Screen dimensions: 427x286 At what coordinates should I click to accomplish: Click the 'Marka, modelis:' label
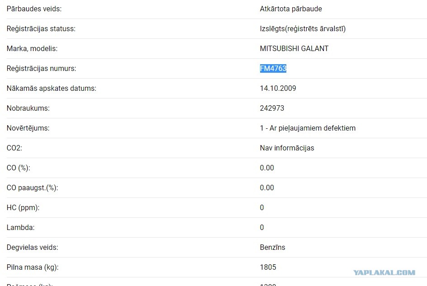point(32,49)
